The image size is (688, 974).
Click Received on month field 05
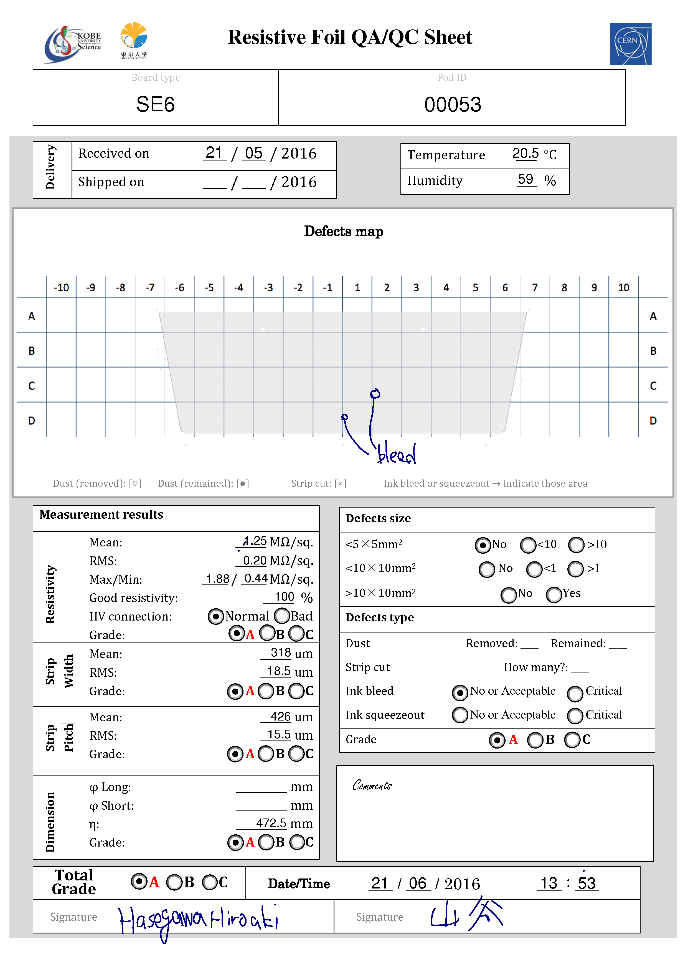tap(254, 153)
